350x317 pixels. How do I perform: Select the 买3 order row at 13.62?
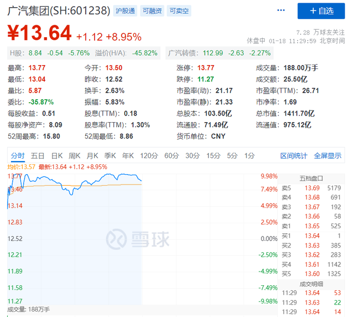[311, 255]
